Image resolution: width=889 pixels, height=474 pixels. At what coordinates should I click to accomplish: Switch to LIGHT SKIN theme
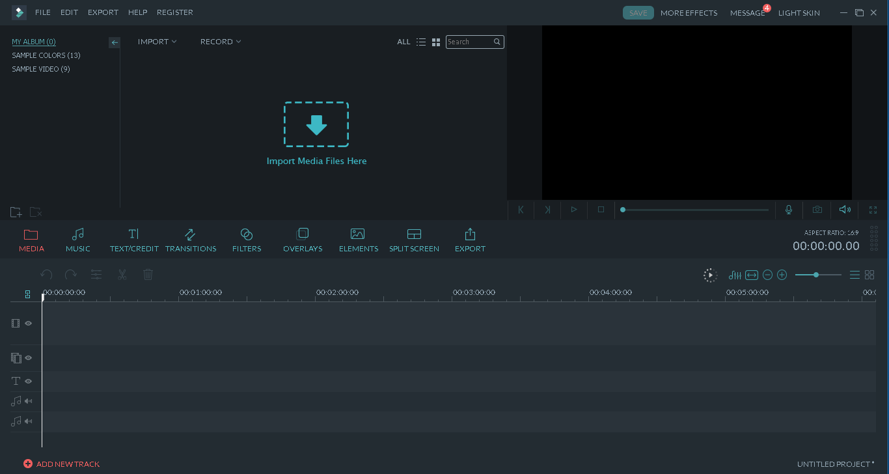[799, 13]
